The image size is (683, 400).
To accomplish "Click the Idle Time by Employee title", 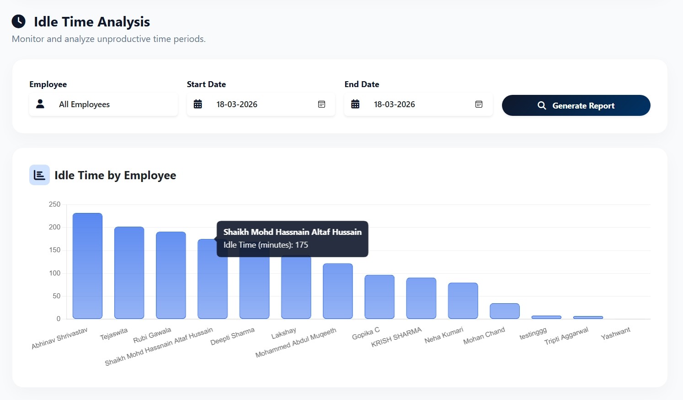I will tap(115, 175).
